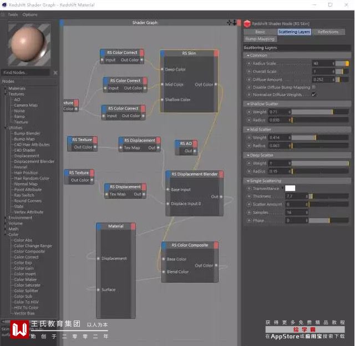The image size is (355, 346).
Task: Click the material preview sphere thumbnail
Action: pos(29,44)
